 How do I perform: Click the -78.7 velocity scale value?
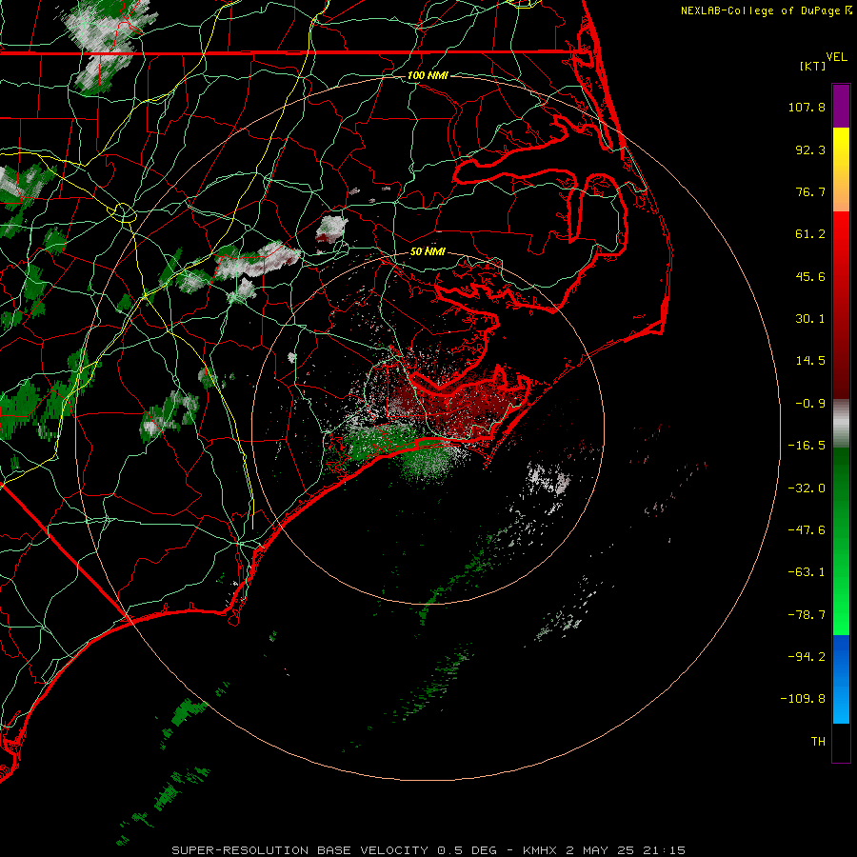(x=807, y=615)
